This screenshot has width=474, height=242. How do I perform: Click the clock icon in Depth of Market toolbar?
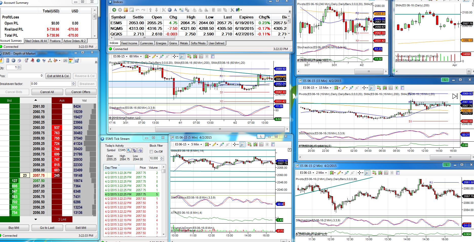pyautogui.click(x=38, y=60)
